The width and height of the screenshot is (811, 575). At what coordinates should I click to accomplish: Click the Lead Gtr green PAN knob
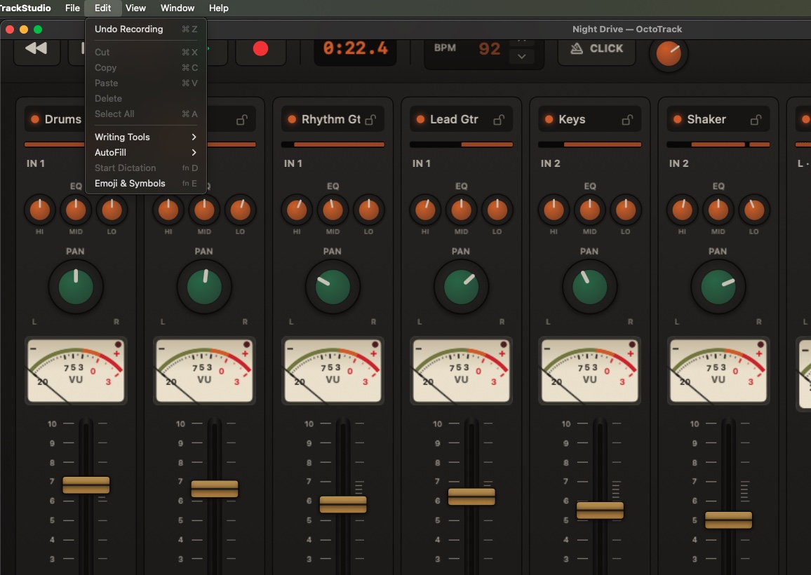[x=461, y=287]
